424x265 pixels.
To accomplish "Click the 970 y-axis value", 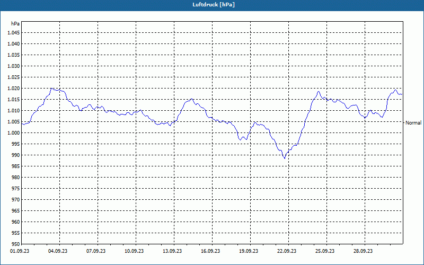I will pos(16,200).
